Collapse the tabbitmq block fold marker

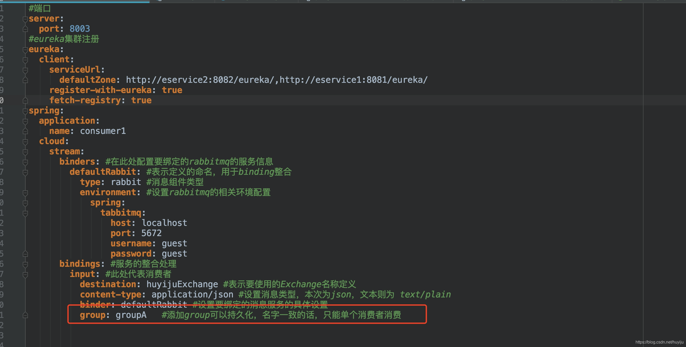pyautogui.click(x=25, y=213)
